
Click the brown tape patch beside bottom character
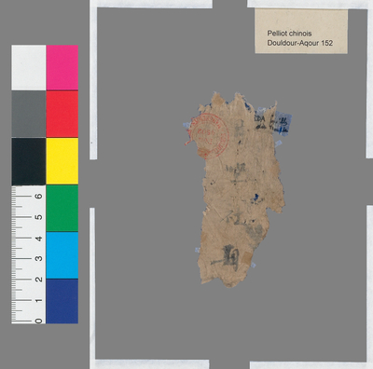[x=247, y=258]
